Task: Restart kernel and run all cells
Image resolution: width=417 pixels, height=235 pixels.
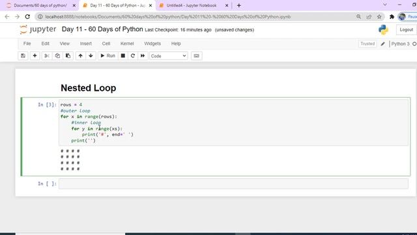Action: pyautogui.click(x=143, y=55)
